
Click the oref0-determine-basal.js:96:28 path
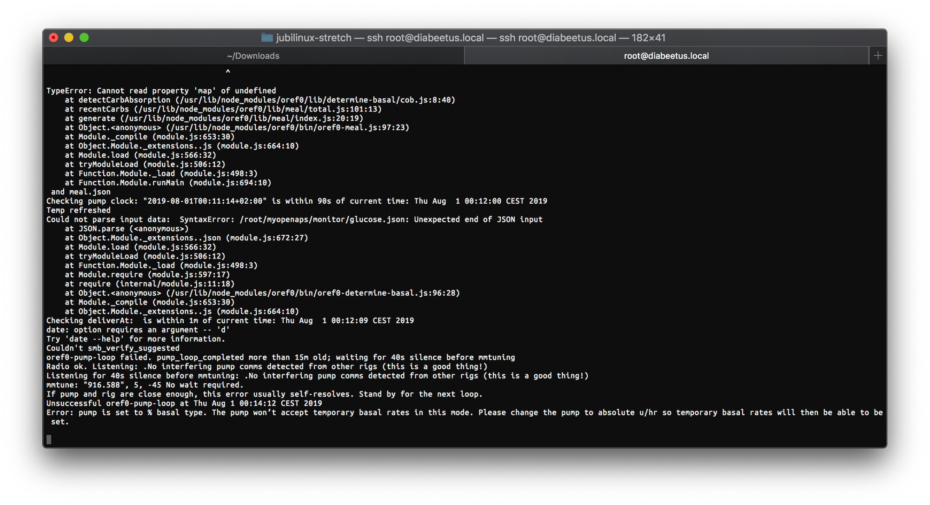[x=313, y=293]
